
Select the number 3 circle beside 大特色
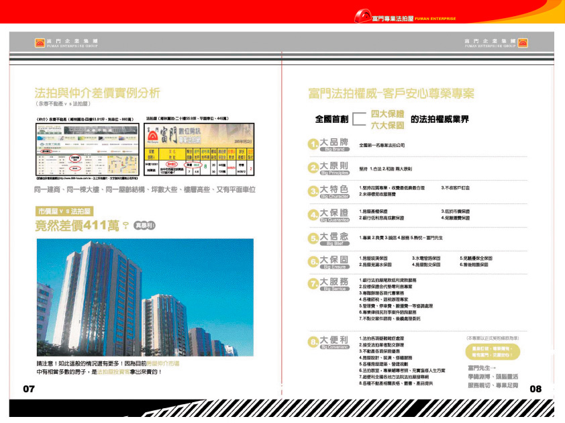point(313,191)
